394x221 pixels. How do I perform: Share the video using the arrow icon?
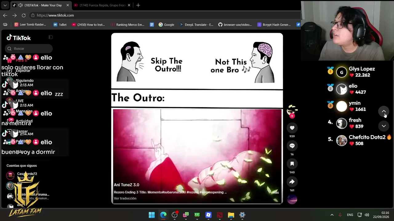(292, 182)
